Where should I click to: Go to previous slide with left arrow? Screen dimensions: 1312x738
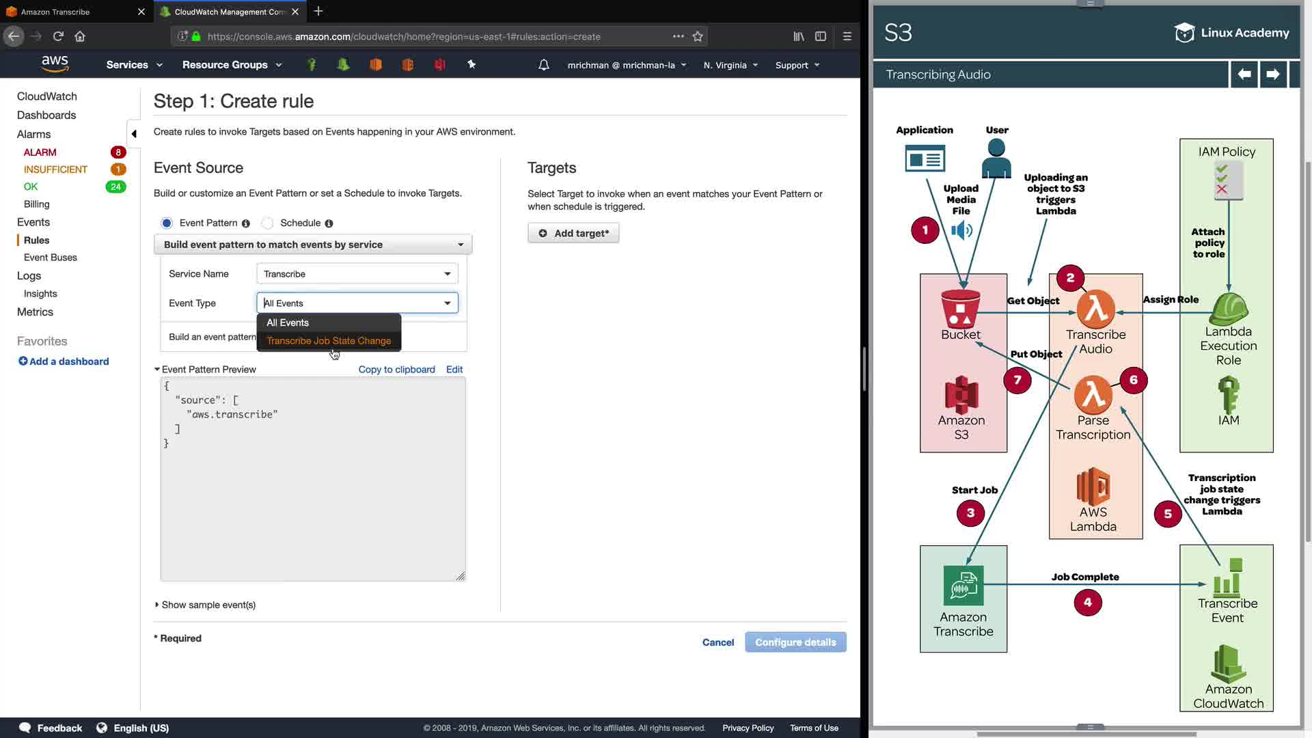pyautogui.click(x=1244, y=74)
